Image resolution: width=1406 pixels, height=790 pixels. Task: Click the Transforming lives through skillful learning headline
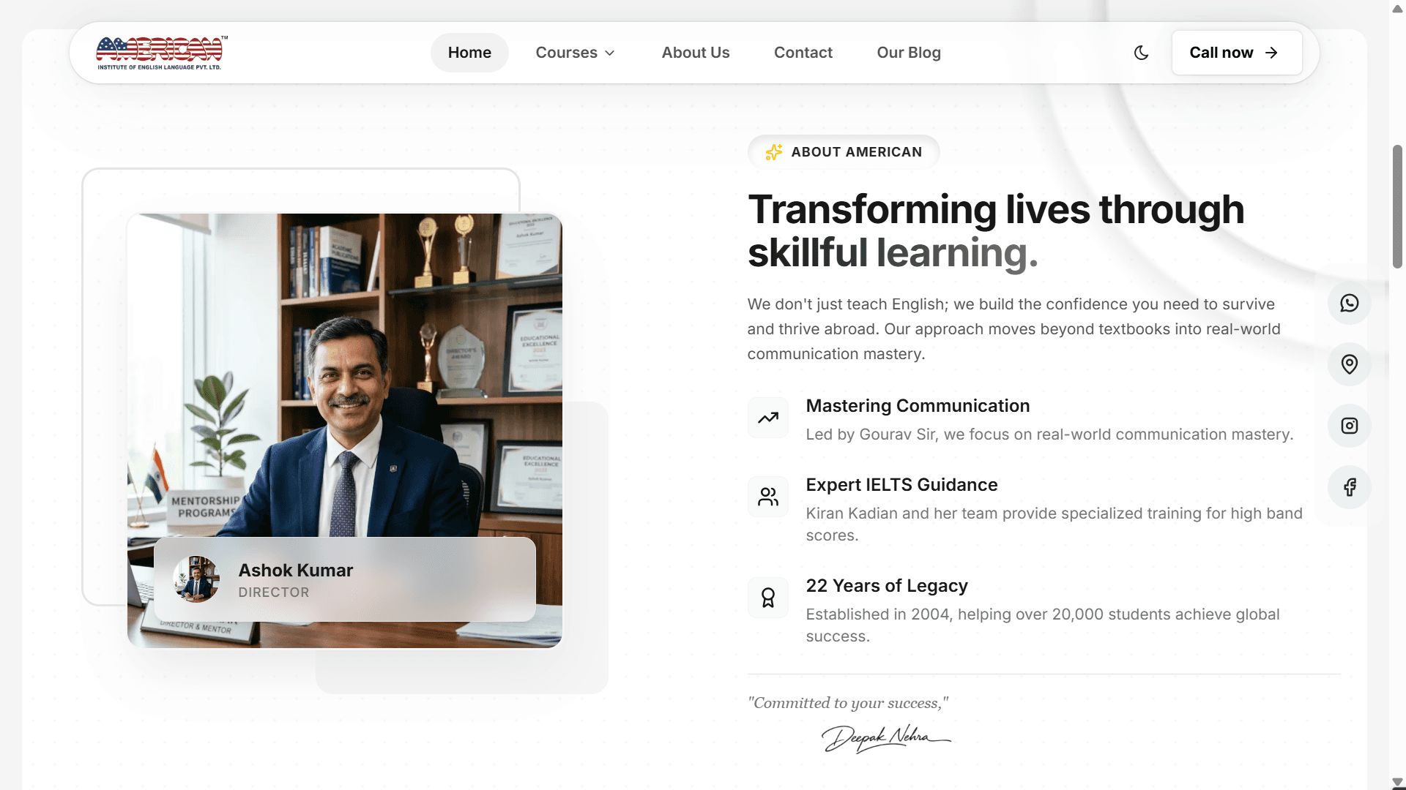(x=996, y=231)
